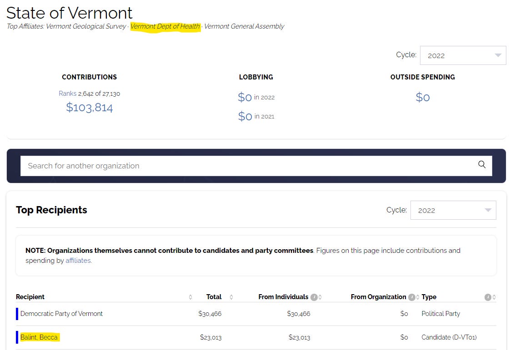Click the $0 lobbying amount for 2022
The image size is (510, 350).
[x=245, y=97]
